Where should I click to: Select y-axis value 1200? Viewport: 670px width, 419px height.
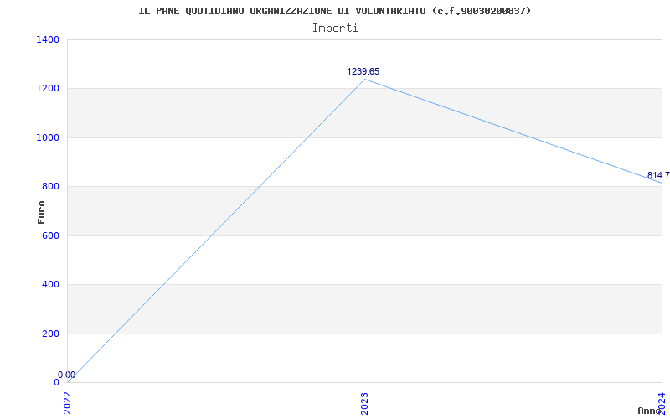(48, 89)
